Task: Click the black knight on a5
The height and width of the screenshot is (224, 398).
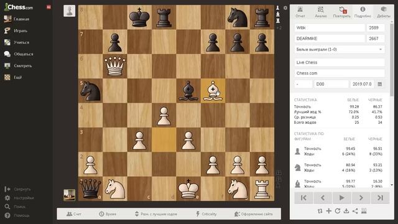Action: (x=90, y=91)
